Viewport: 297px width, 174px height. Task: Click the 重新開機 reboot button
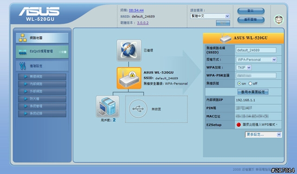(251, 20)
